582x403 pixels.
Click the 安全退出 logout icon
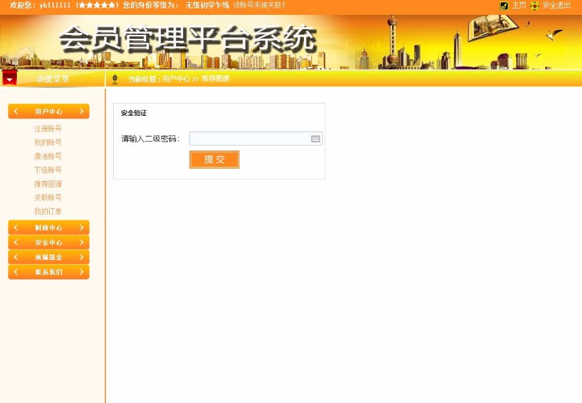533,5
